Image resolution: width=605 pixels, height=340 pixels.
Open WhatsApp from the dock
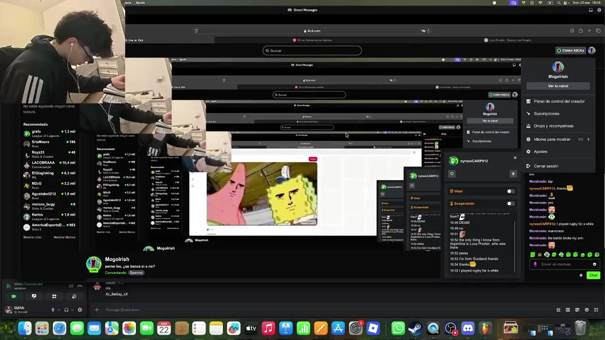click(398, 328)
